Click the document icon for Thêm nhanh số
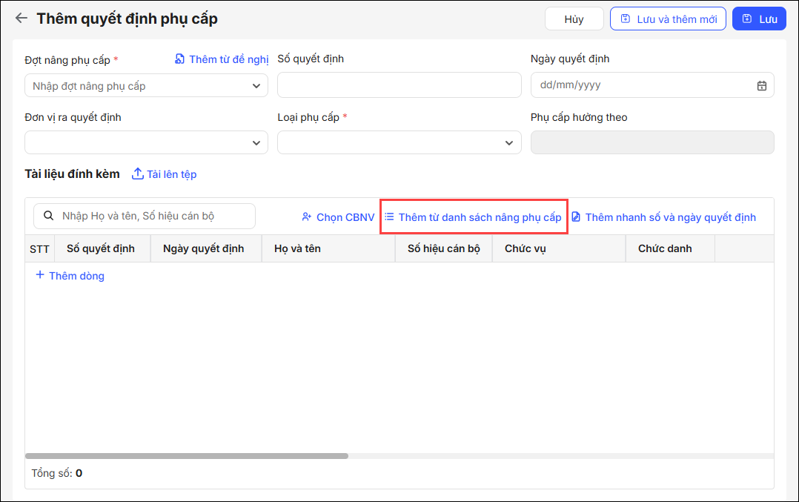Image resolution: width=799 pixels, height=502 pixels. (576, 217)
